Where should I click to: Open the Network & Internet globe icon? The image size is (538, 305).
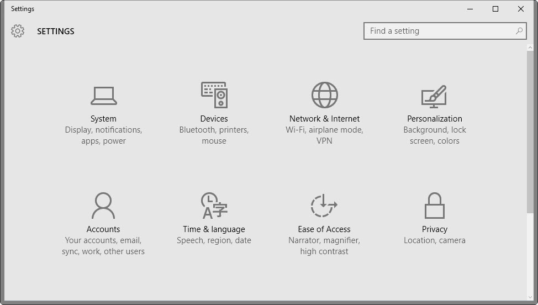click(325, 95)
